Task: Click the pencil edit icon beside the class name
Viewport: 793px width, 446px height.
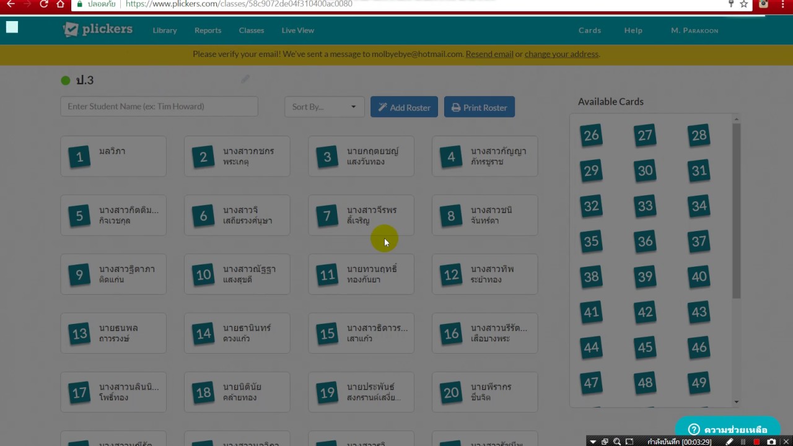Action: pyautogui.click(x=245, y=79)
